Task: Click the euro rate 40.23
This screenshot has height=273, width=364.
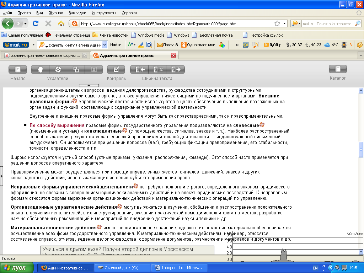Action: 313,45
